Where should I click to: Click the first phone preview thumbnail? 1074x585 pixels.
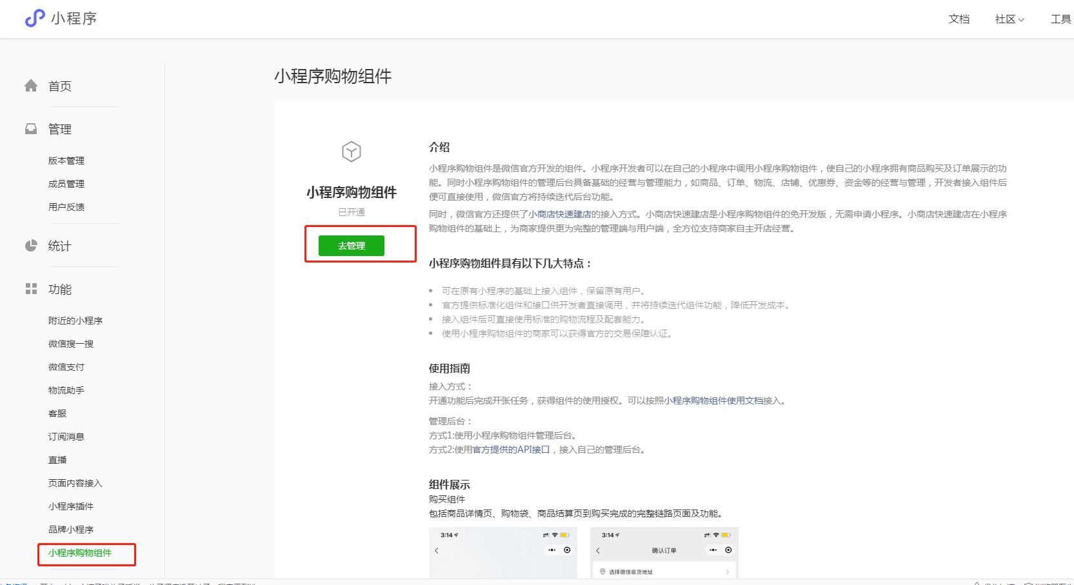tap(503, 553)
